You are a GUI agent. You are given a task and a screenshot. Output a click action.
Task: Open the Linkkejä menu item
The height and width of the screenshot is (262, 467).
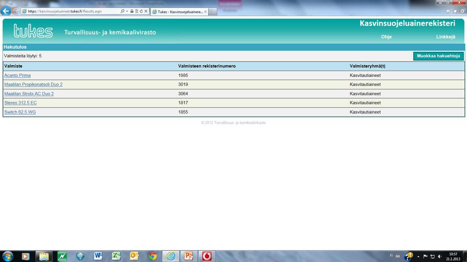pos(446,37)
